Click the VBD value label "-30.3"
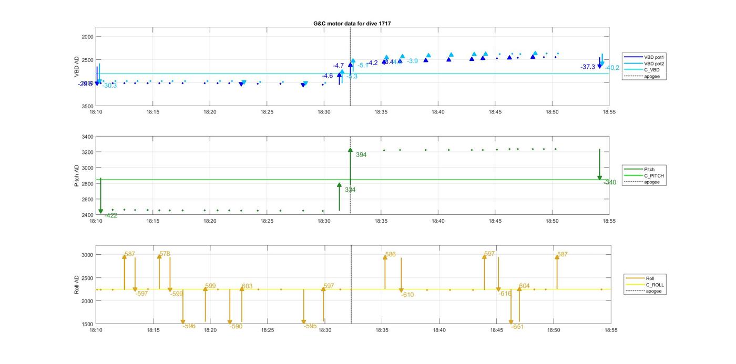The width and height of the screenshot is (736, 364). click(x=109, y=86)
